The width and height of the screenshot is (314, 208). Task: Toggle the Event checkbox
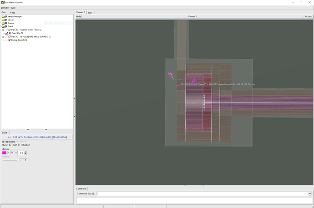pos(6,26)
